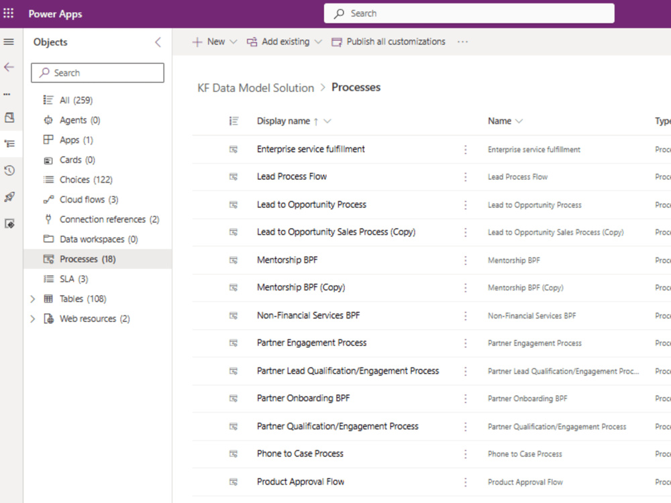Viewport: 671px width, 503px height.
Task: Open the left rail ellipsis menu
Action: [x=7, y=94]
